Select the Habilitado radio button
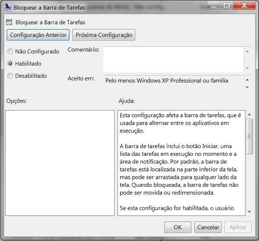The image size is (259, 241). coord(10,64)
